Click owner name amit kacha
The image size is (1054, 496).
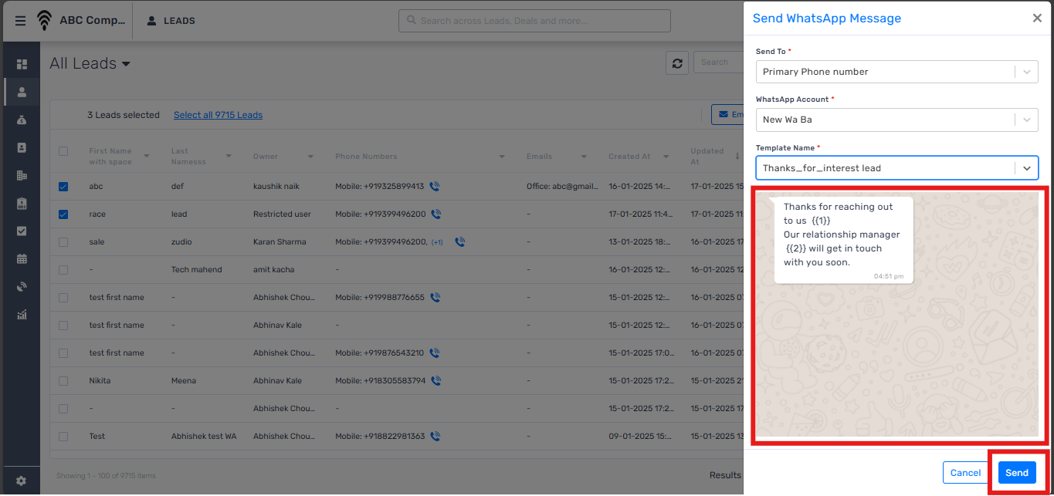pos(273,269)
